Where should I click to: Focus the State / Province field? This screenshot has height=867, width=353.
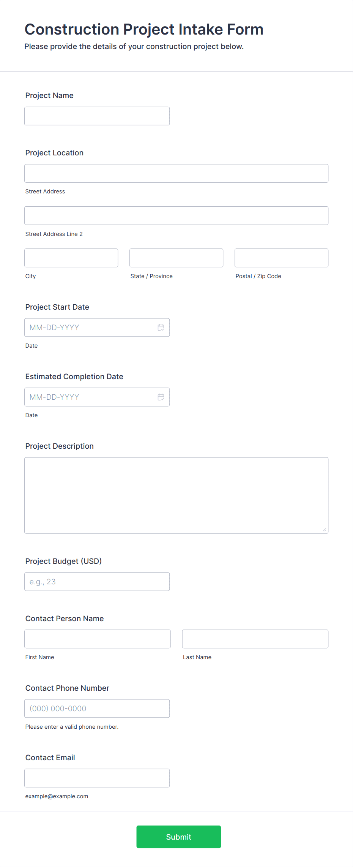(176, 258)
